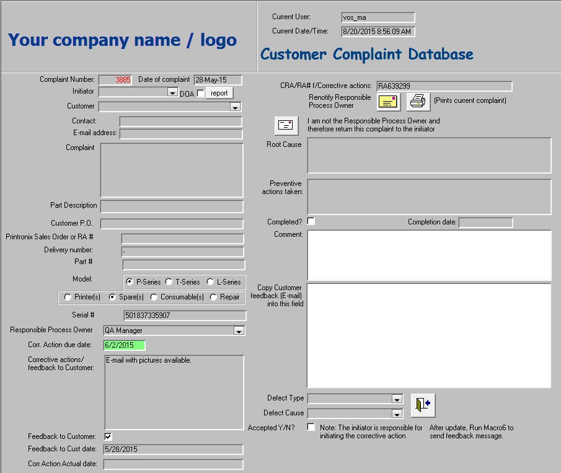Uncheck Feedback to Customer checkbox
The image size is (561, 473).
point(108,436)
